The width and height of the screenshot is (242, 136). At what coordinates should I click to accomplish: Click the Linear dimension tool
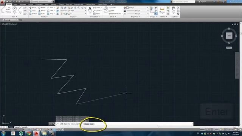(97, 8)
